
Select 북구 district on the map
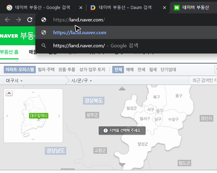157,97
